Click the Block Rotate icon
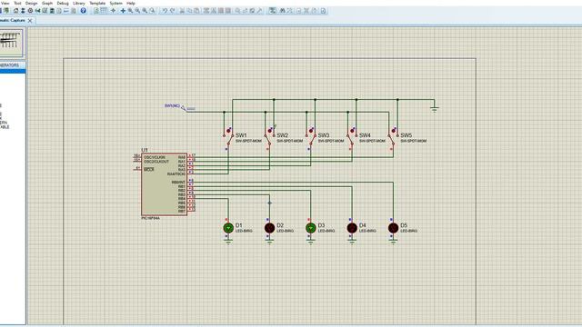 (x=221, y=11)
